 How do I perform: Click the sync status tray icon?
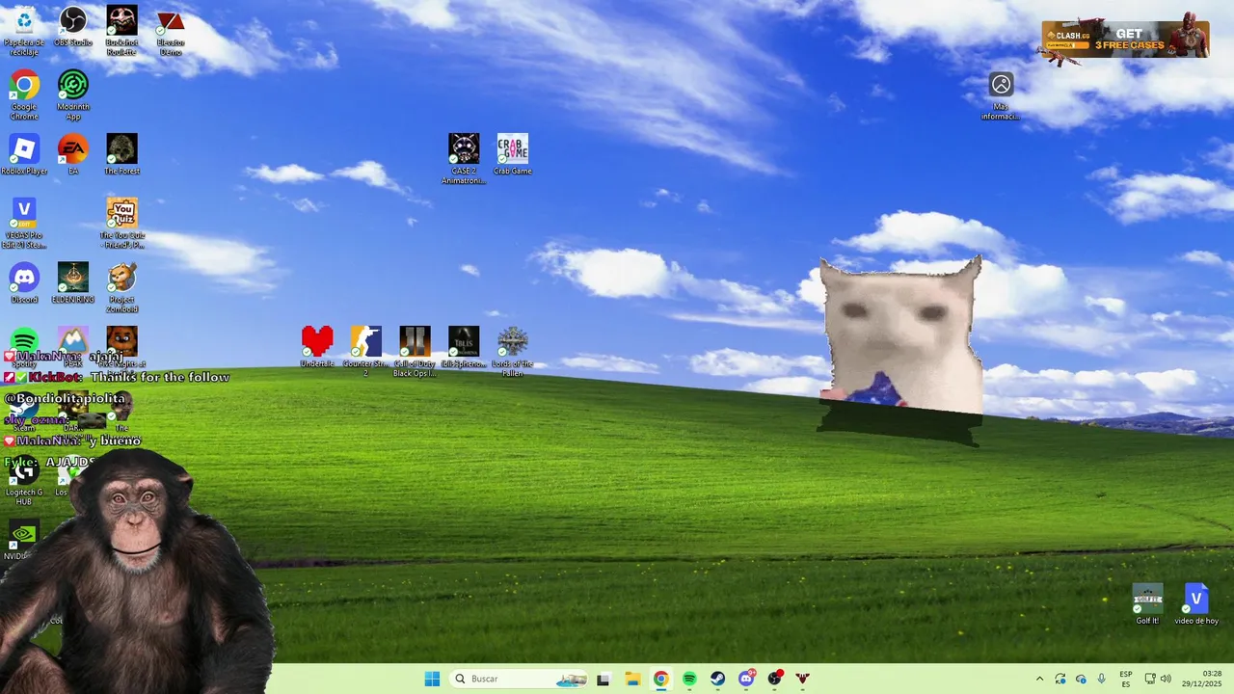(1060, 679)
